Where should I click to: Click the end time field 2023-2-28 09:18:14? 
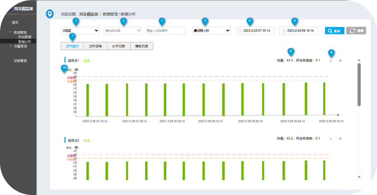[299, 31]
